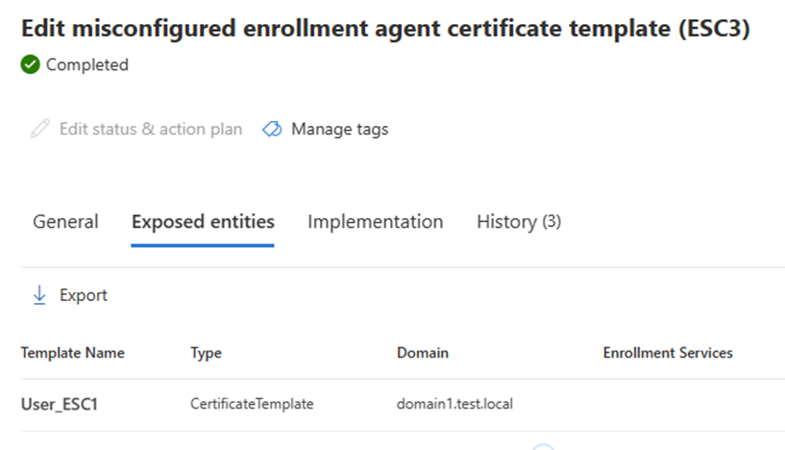Image resolution: width=785 pixels, height=450 pixels.
Task: Open Manage tags
Action: click(x=339, y=129)
